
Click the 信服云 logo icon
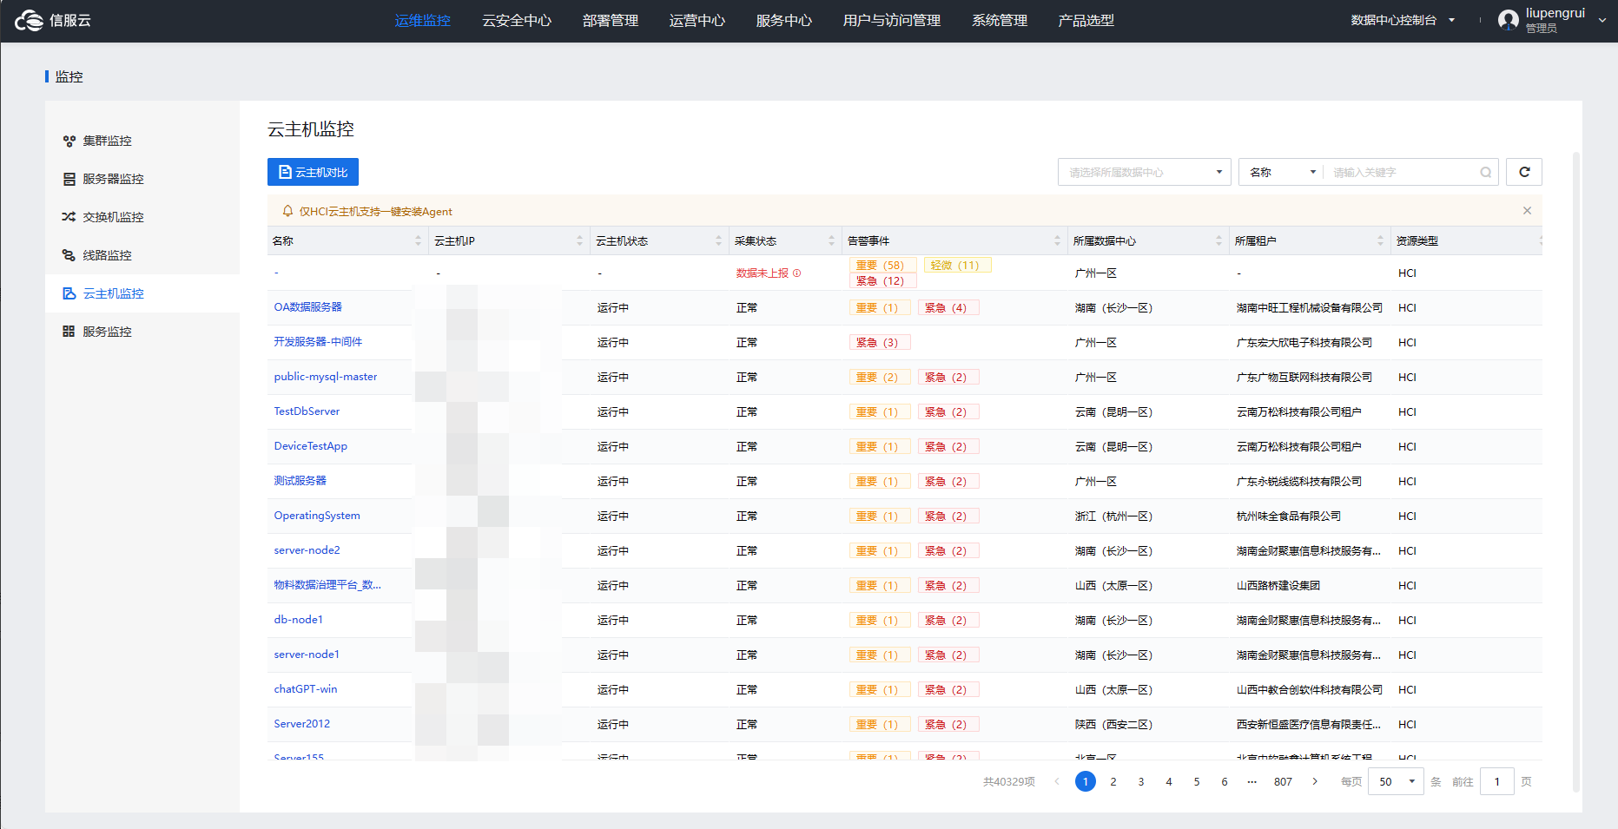(x=29, y=20)
